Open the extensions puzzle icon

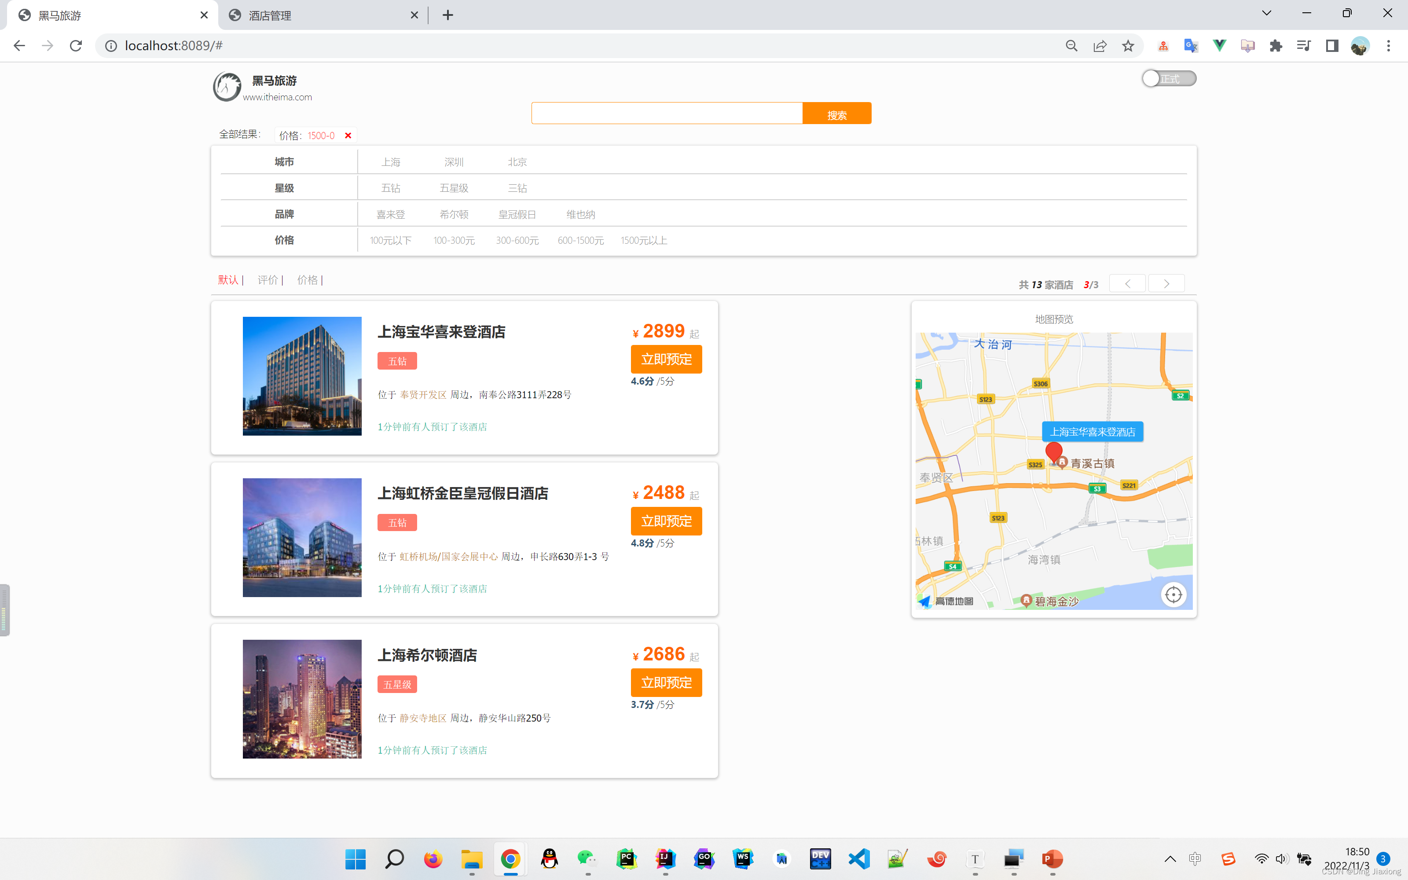click(1276, 45)
